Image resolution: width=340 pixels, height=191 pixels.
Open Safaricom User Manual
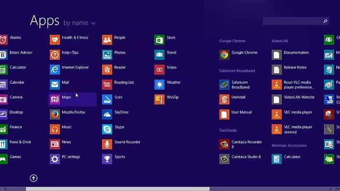[x=235, y=115]
